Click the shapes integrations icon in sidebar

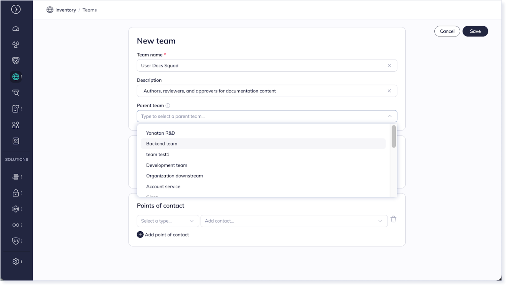(15, 125)
